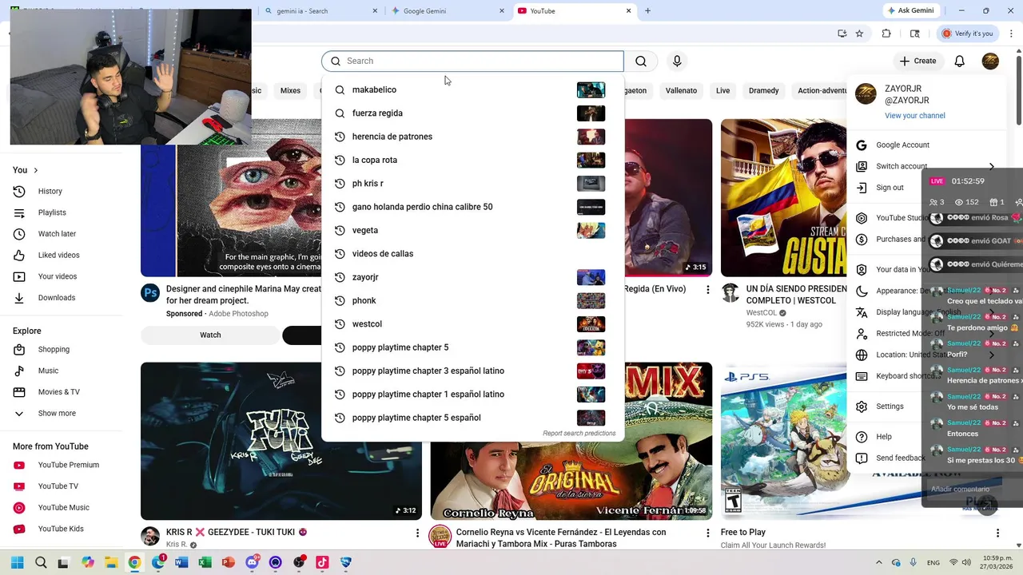Select Help from account menu
Image resolution: width=1023 pixels, height=575 pixels.
click(x=886, y=437)
